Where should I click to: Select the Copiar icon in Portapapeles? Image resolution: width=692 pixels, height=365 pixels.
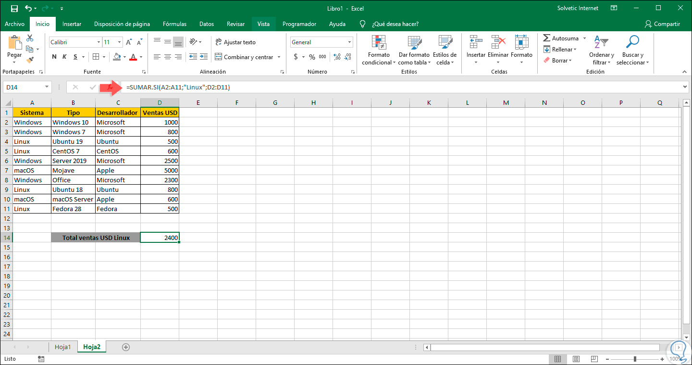30,49
